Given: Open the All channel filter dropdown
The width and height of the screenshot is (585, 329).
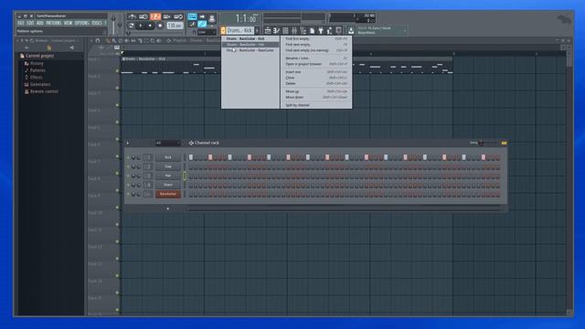Looking at the screenshot, I should point(168,143).
